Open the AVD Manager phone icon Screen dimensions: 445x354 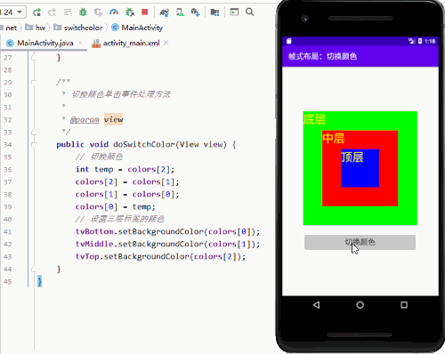[180, 12]
